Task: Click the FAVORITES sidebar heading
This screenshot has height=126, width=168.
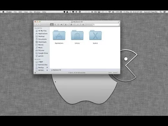Action: click(x=38, y=28)
